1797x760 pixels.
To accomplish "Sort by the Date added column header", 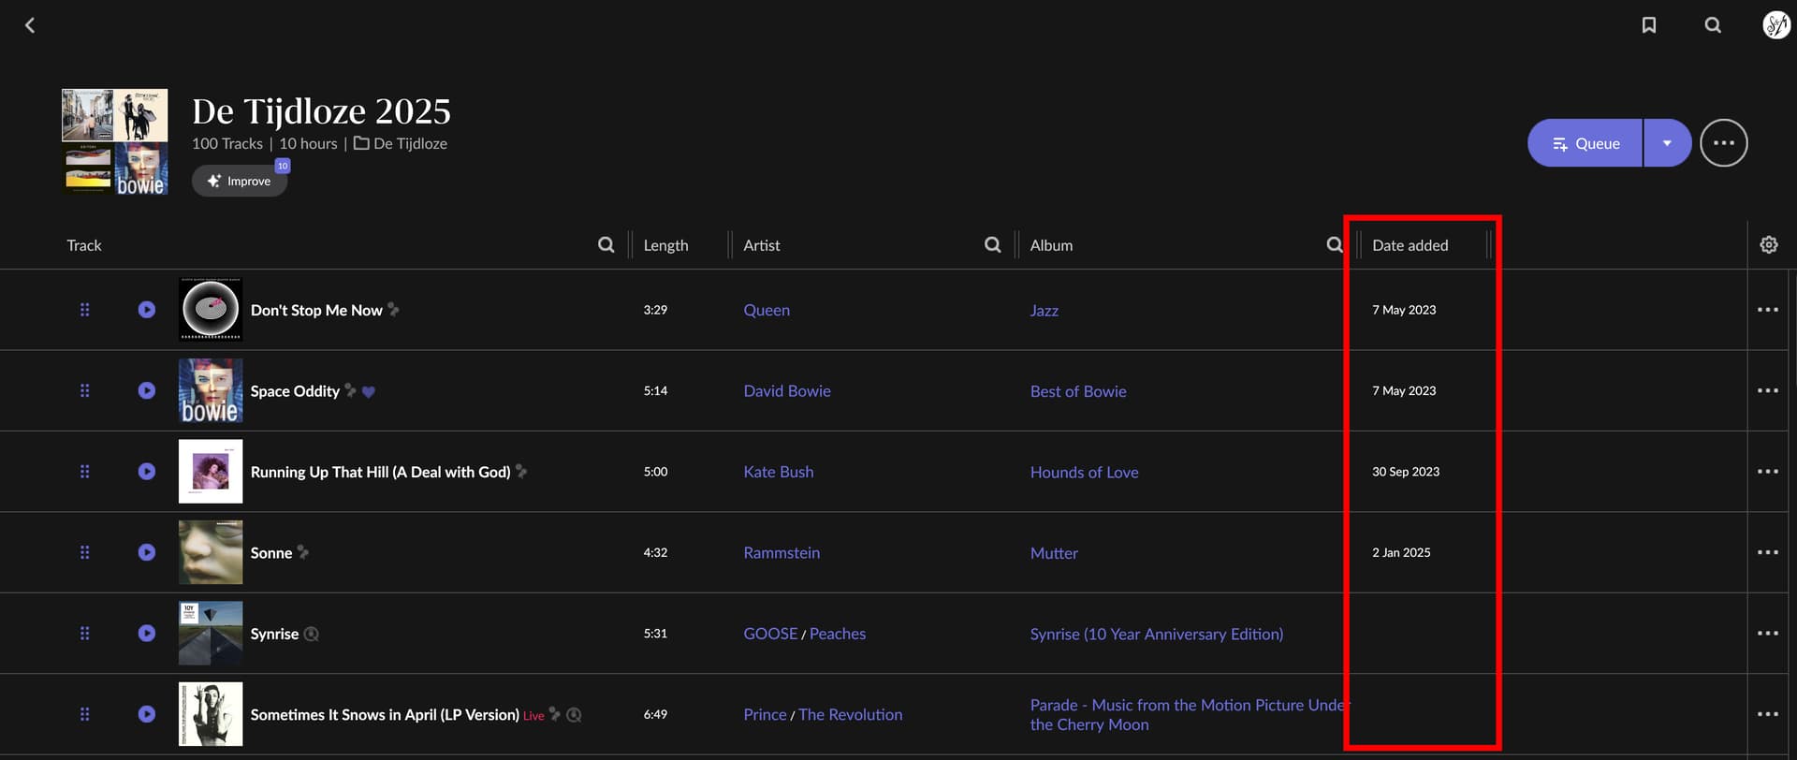I will point(1410,245).
